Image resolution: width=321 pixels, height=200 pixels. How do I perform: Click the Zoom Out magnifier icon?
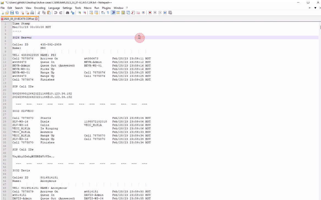click(84, 13)
